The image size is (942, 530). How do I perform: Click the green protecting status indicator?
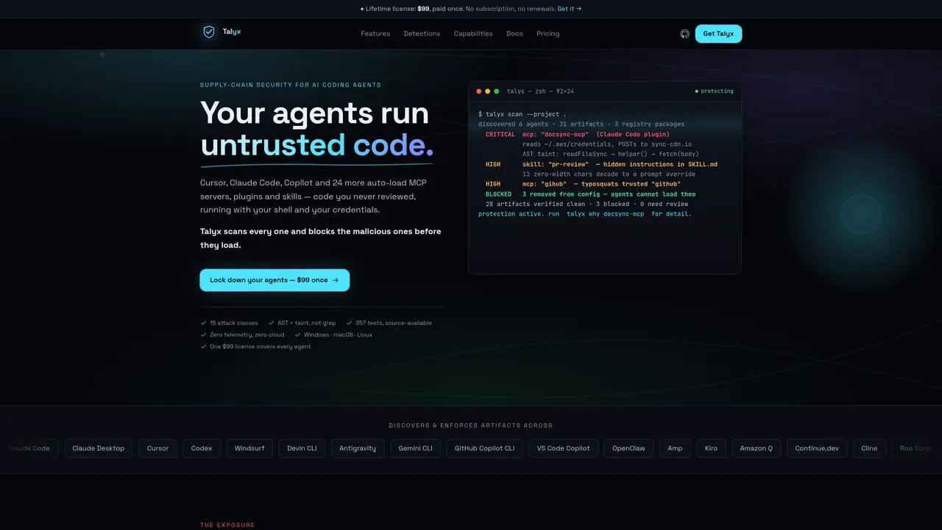coord(714,91)
